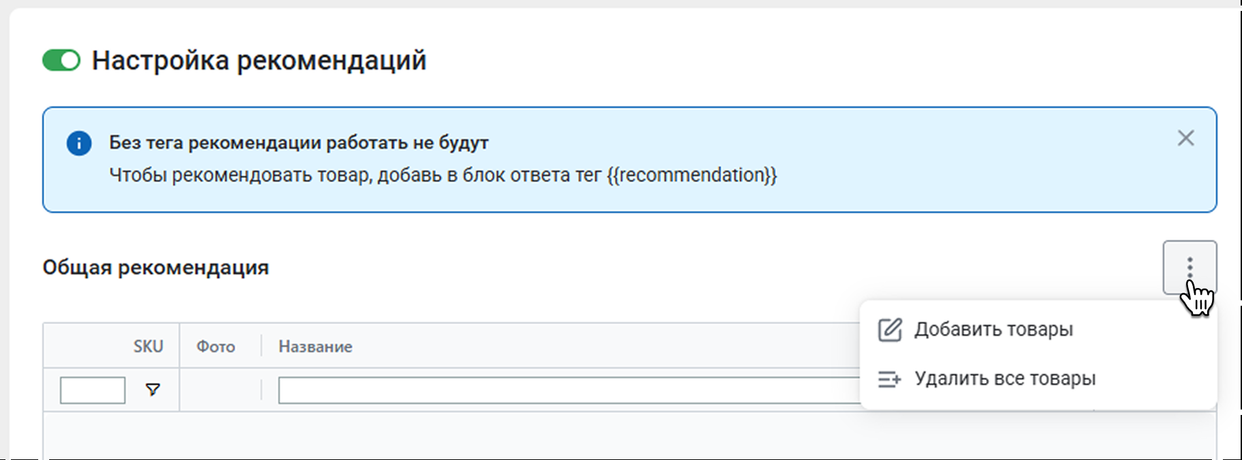Focus the Название filter text field
This screenshot has width=1242, height=460.
pos(568,390)
